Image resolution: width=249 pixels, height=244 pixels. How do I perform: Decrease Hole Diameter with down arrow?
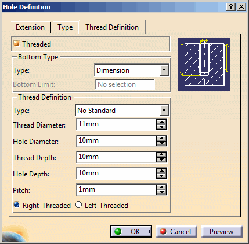pyautogui.click(x=161, y=143)
